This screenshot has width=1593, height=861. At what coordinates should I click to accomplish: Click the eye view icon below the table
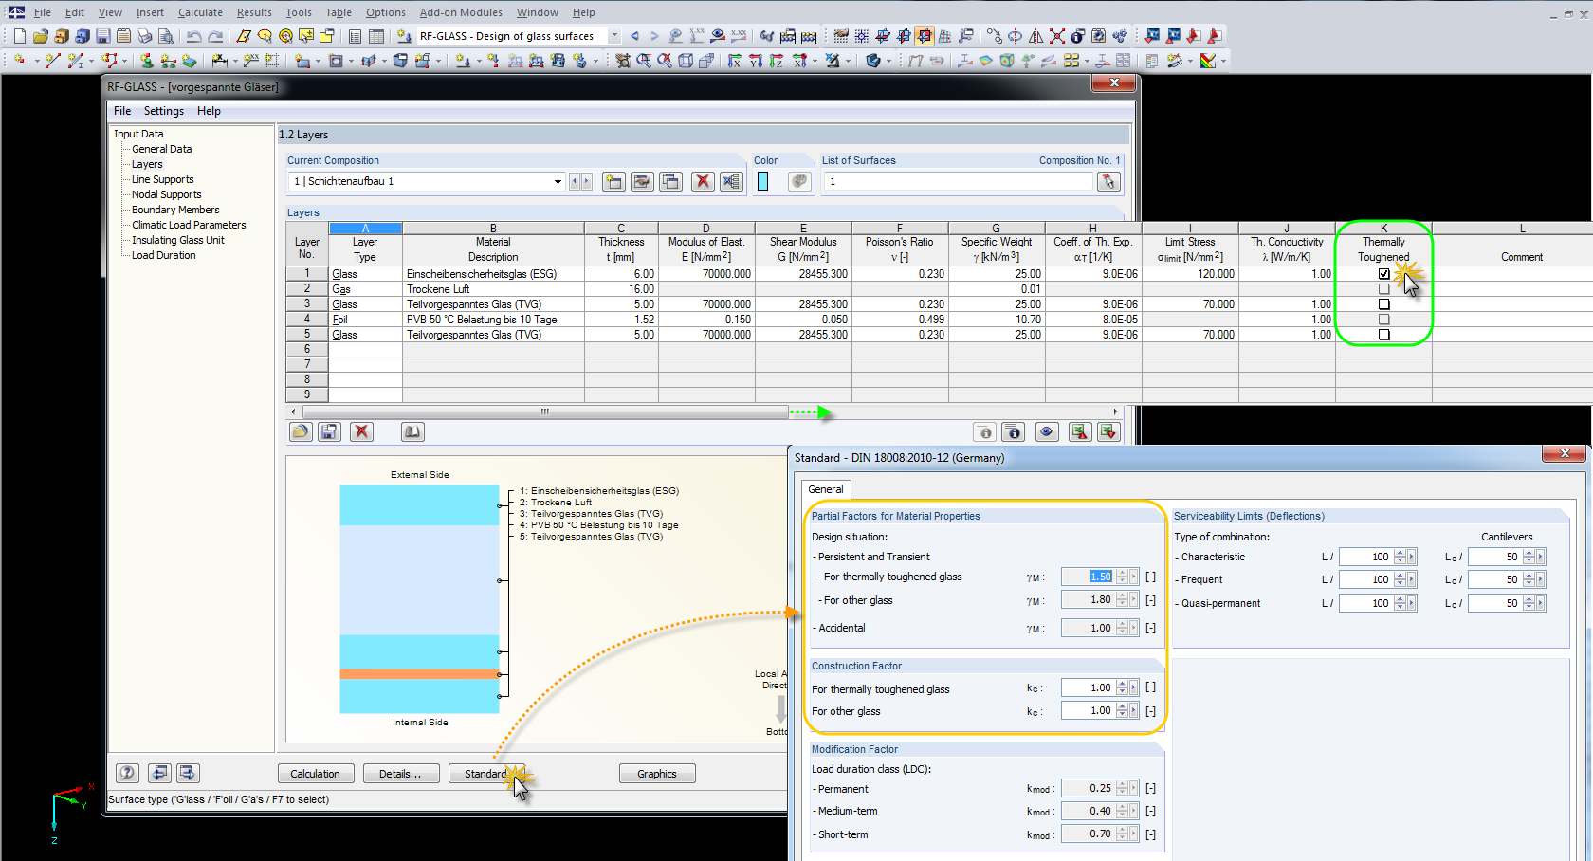pos(1046,431)
